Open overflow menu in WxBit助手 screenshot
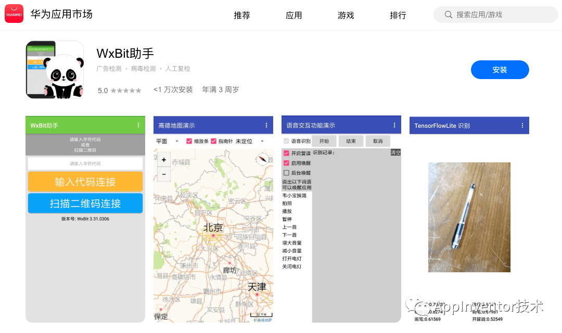562x333 pixels. pos(138,125)
